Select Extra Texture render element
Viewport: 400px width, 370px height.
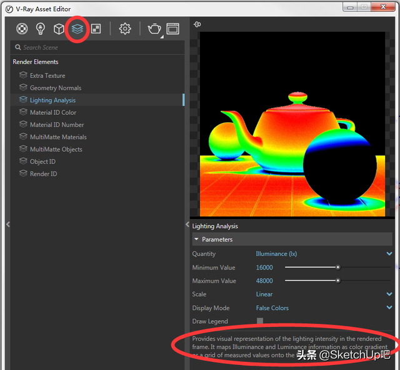(x=47, y=75)
